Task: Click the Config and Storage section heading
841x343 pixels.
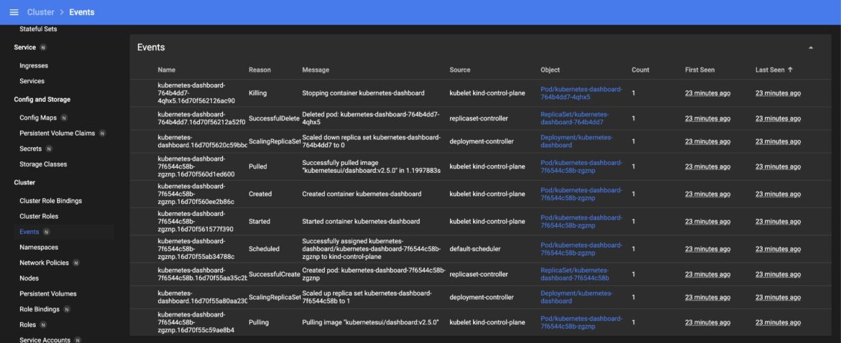Action: pyautogui.click(x=42, y=100)
